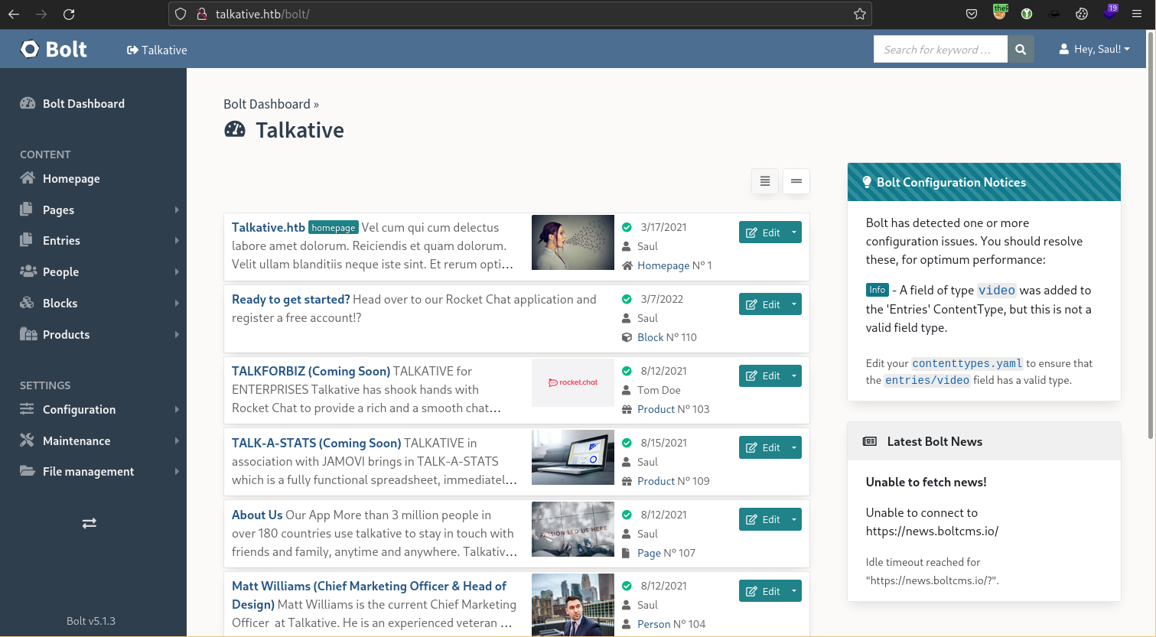The width and height of the screenshot is (1156, 637).
Task: Click Edit button for About Us
Action: tap(763, 519)
